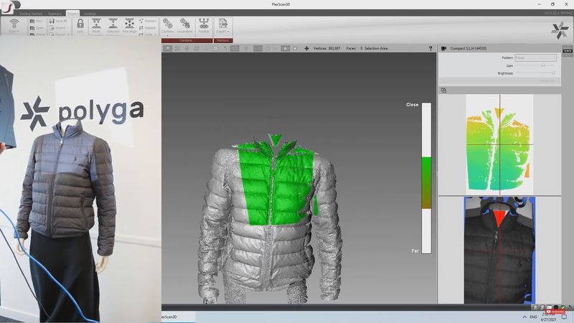The height and width of the screenshot is (323, 574).
Task: Click the Scan button in the ribbon
Action: [x=14, y=24]
